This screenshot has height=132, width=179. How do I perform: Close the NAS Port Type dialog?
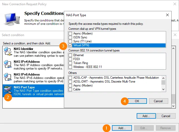tap(167, 15)
